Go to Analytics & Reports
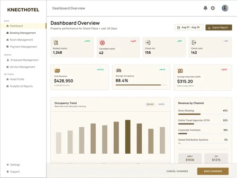This screenshot has width=237, height=178. [21, 86]
